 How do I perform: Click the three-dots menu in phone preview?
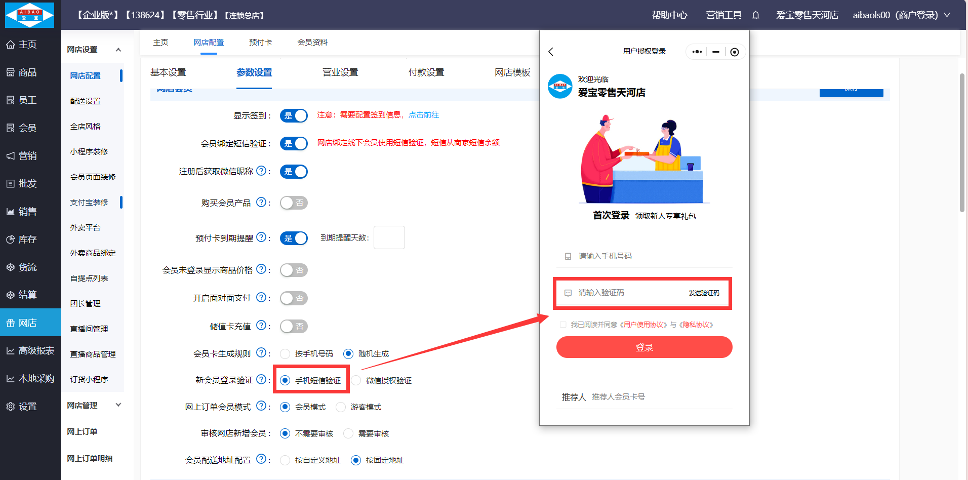(697, 52)
